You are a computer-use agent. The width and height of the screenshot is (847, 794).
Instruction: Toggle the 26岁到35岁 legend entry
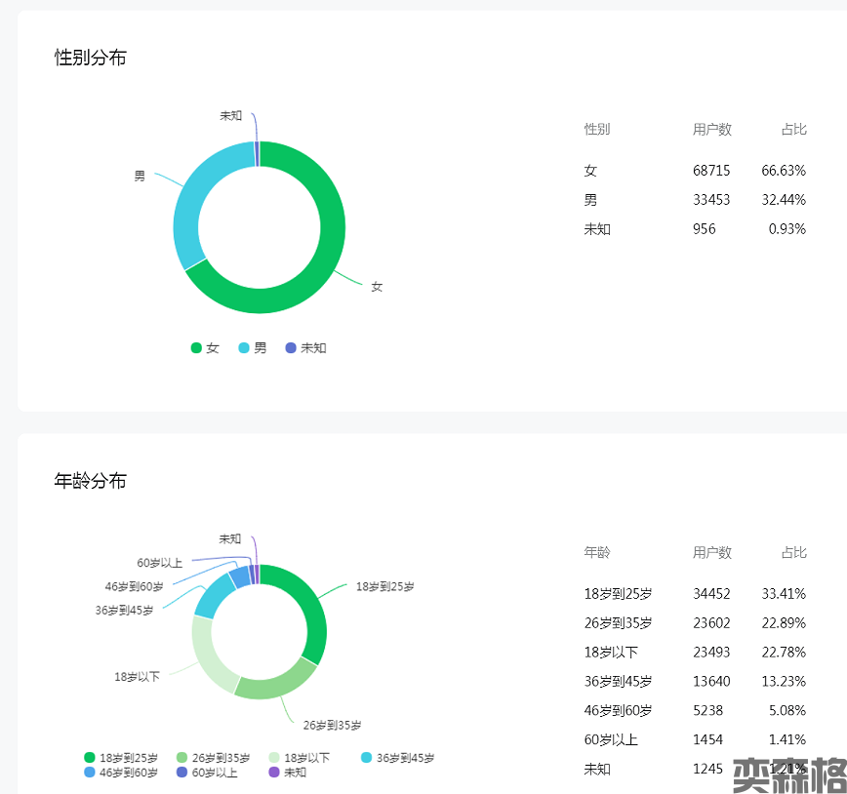tap(213, 758)
